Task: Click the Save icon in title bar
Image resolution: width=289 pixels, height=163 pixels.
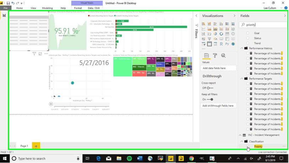Action: coord(8,3)
